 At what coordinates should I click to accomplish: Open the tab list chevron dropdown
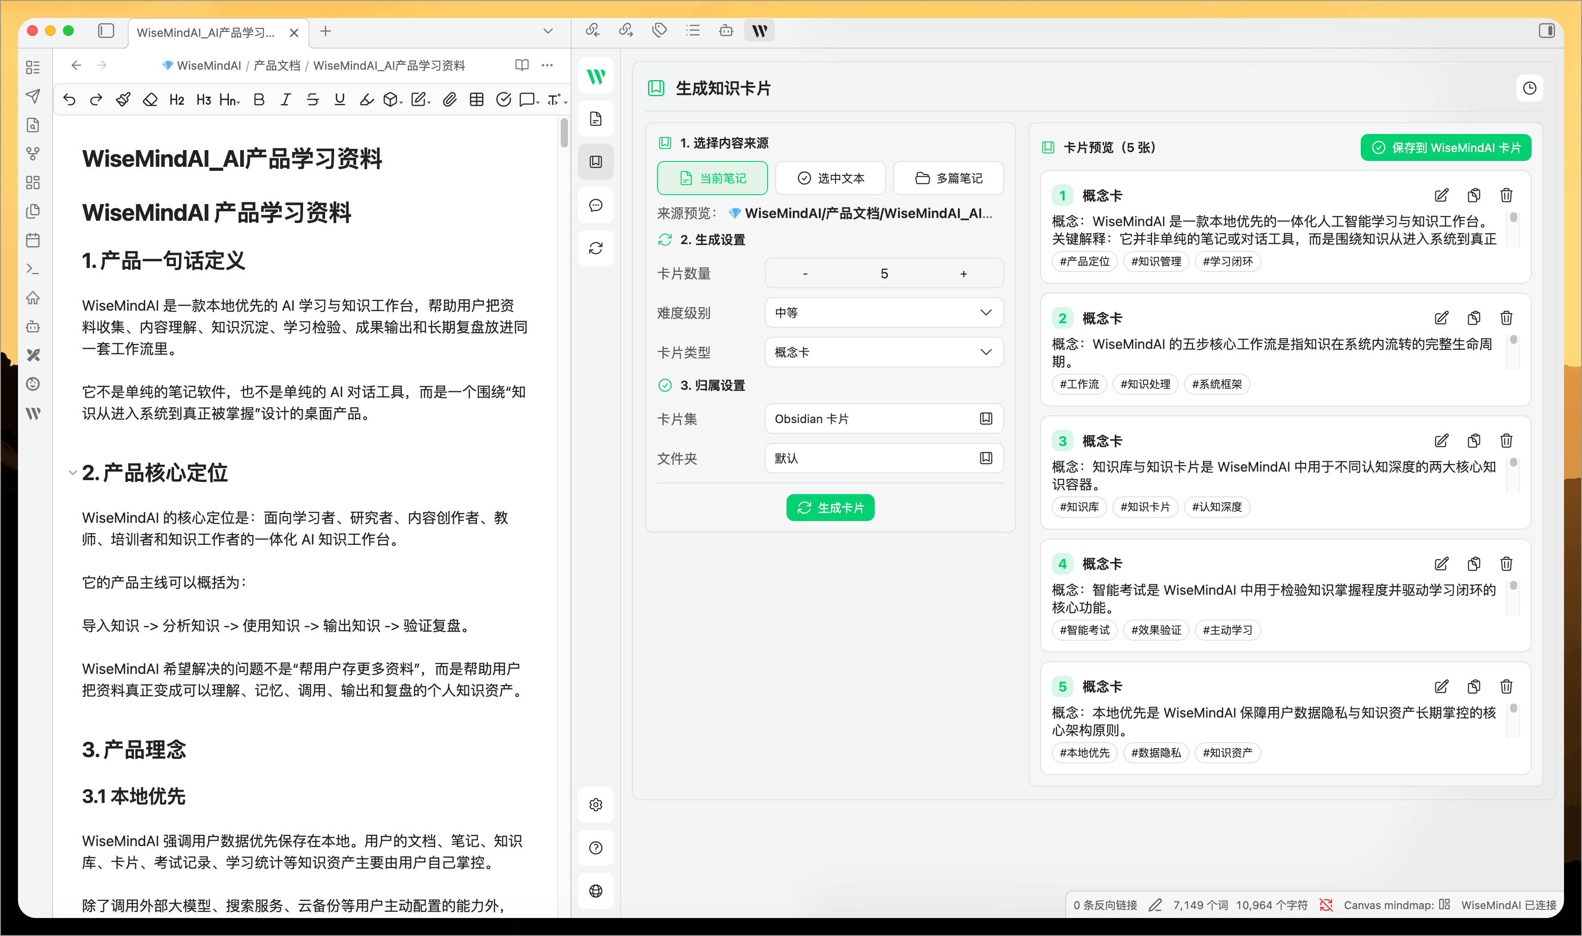pyautogui.click(x=548, y=31)
